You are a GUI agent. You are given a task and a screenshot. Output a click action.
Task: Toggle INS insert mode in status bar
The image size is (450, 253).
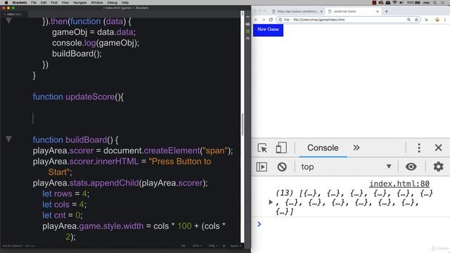click(183, 246)
